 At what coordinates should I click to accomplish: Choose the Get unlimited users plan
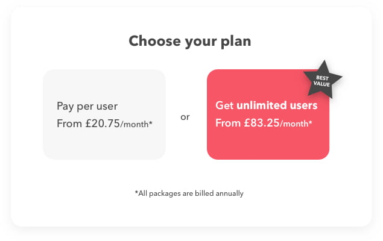coord(268,114)
